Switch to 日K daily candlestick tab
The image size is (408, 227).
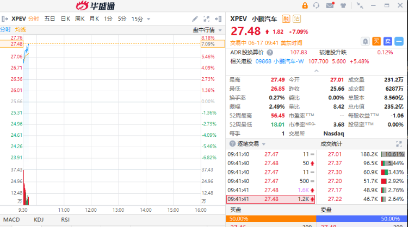pos(65,19)
